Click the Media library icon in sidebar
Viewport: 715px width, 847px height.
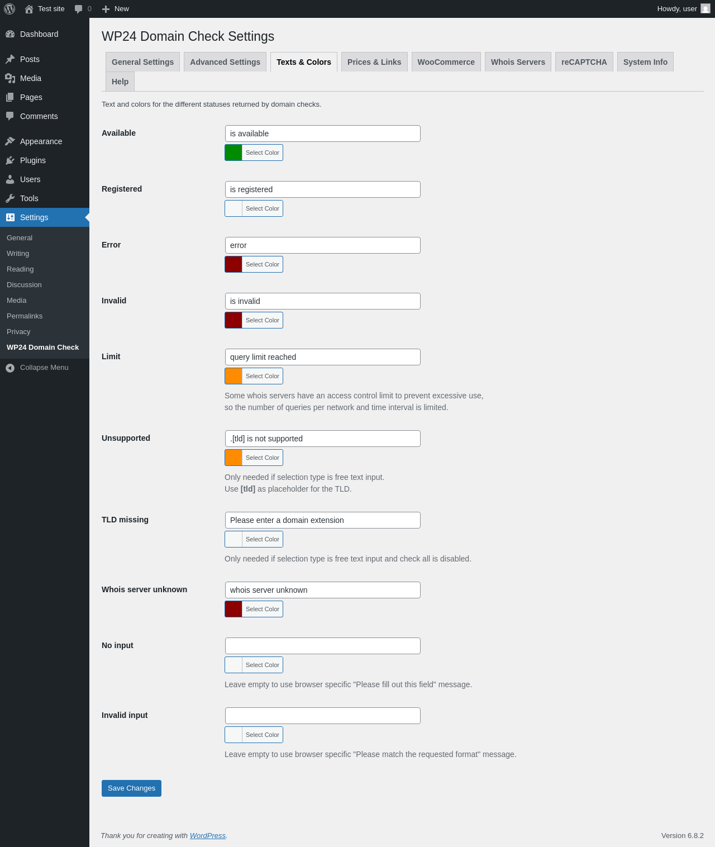(x=10, y=78)
